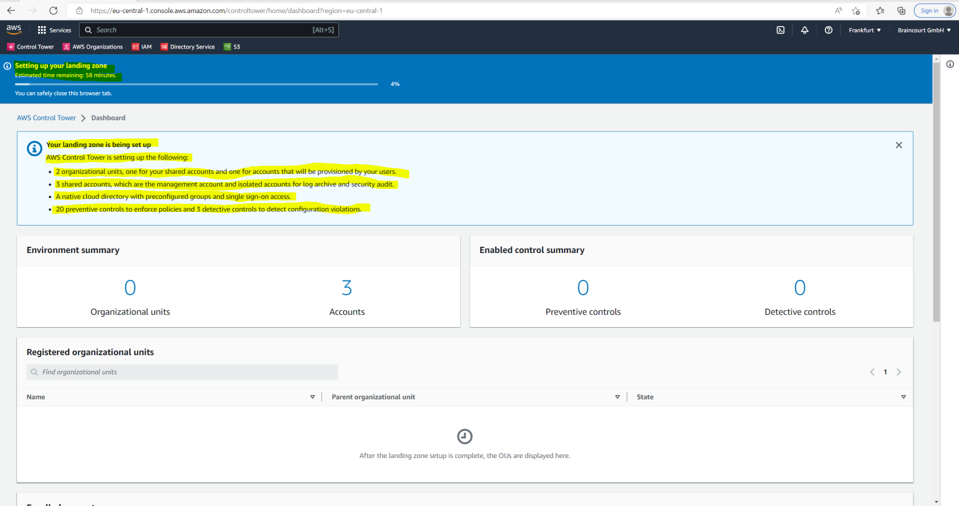This screenshot has width=959, height=506.
Task: Open the Directory Service shortcut
Action: coord(187,46)
